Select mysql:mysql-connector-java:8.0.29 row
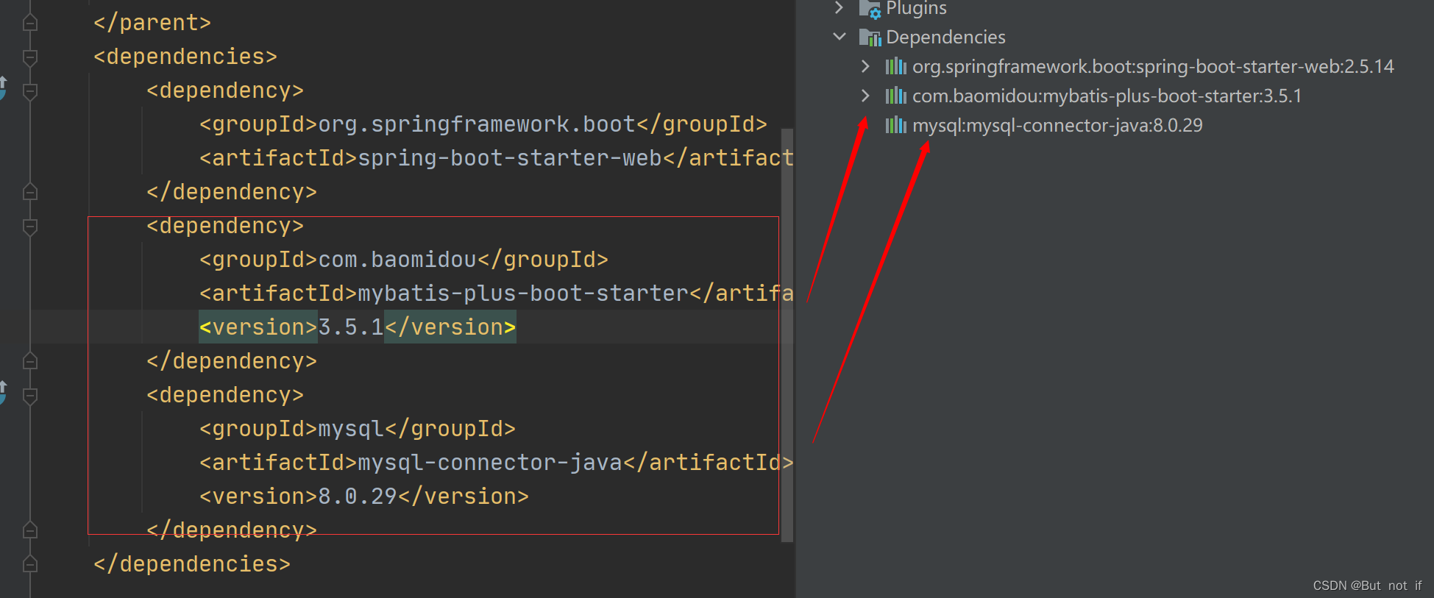 pos(1057,125)
